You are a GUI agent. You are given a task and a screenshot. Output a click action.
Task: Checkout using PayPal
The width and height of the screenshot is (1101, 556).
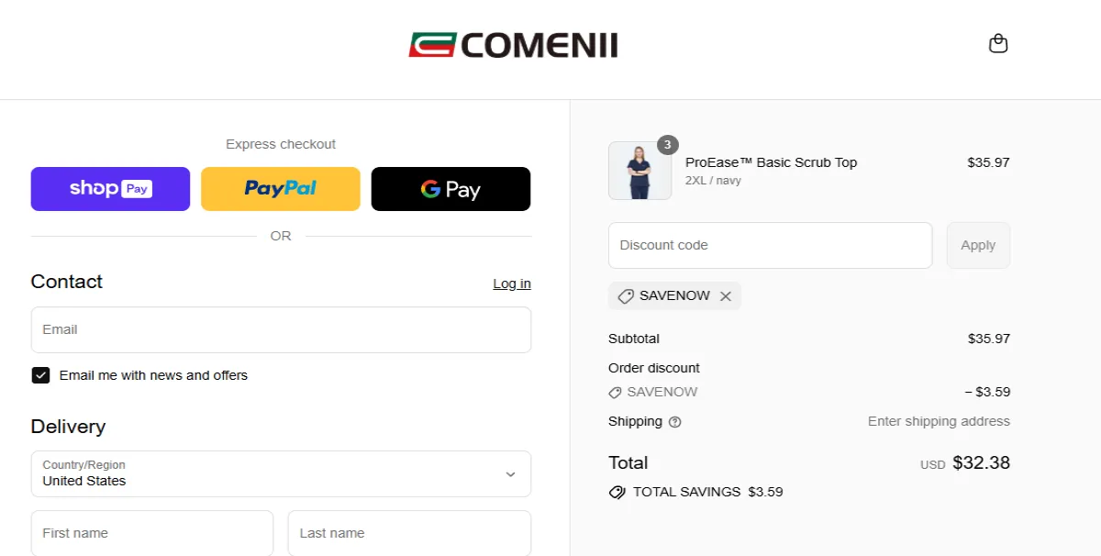coord(281,189)
